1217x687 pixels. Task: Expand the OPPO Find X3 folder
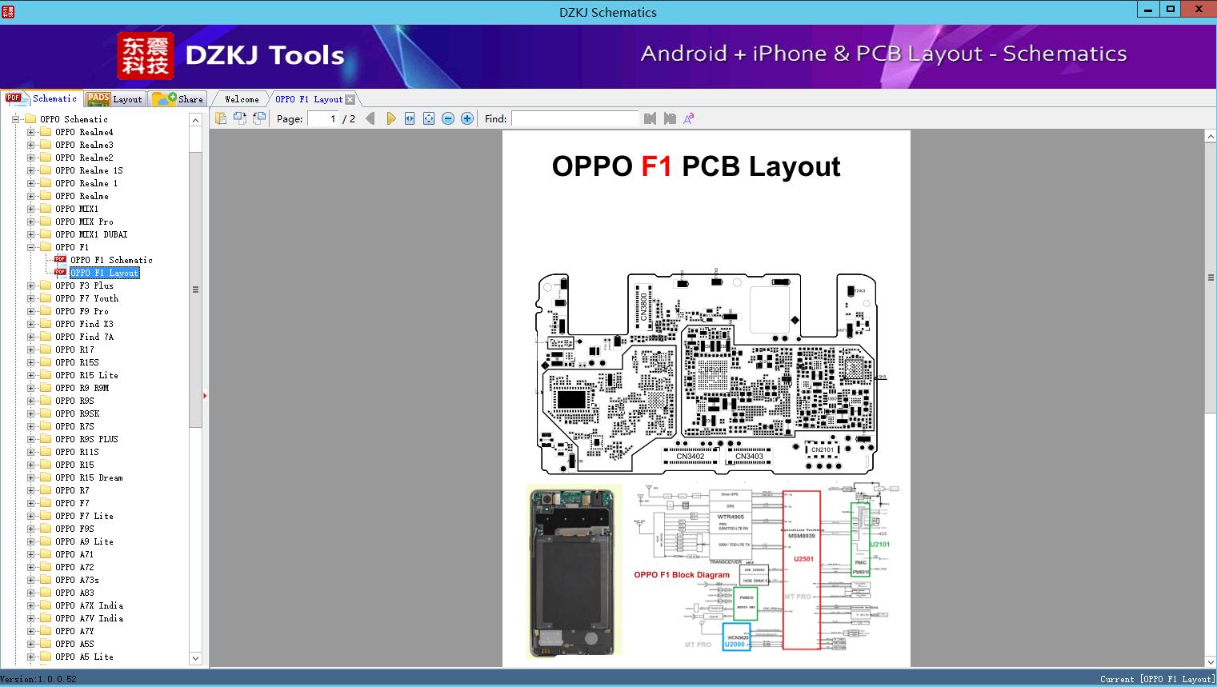30,324
